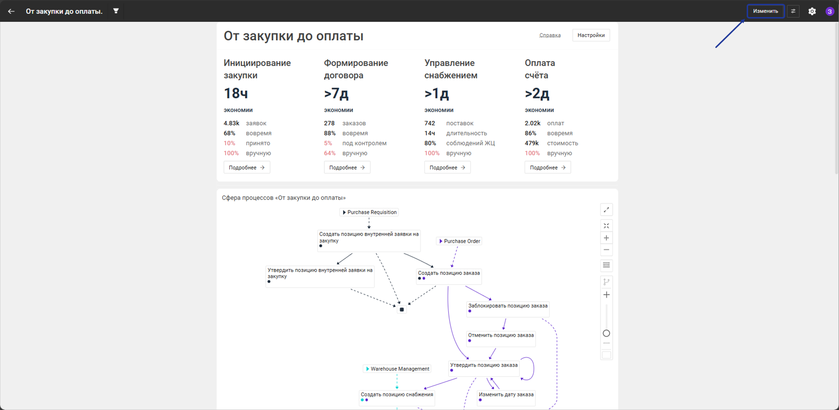Click the 18ч savings value
This screenshot has width=839, height=410.
236,94
